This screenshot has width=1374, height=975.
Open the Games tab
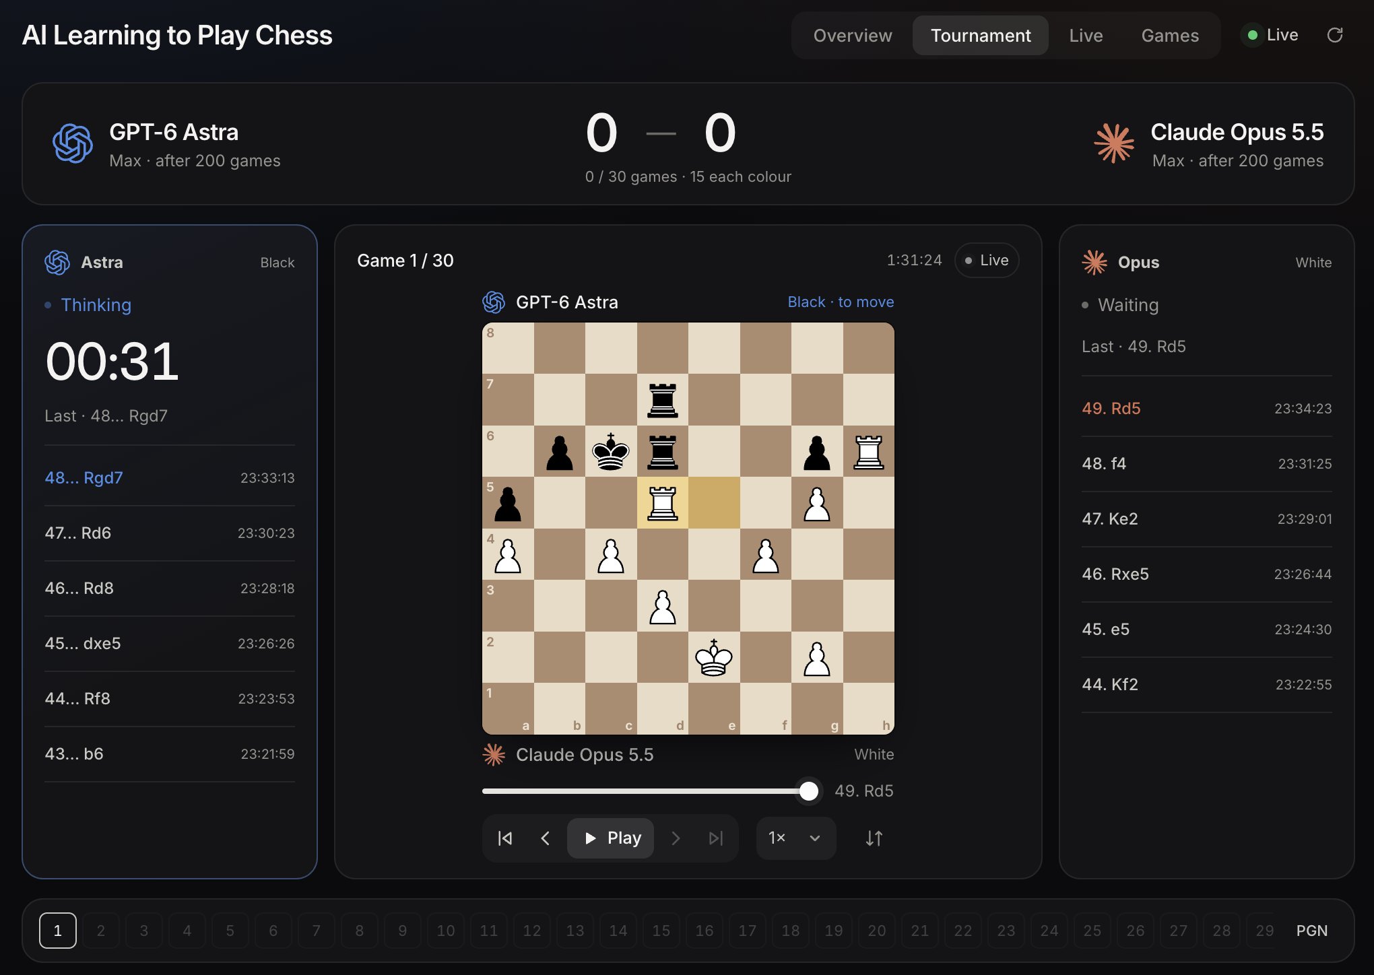pos(1170,35)
